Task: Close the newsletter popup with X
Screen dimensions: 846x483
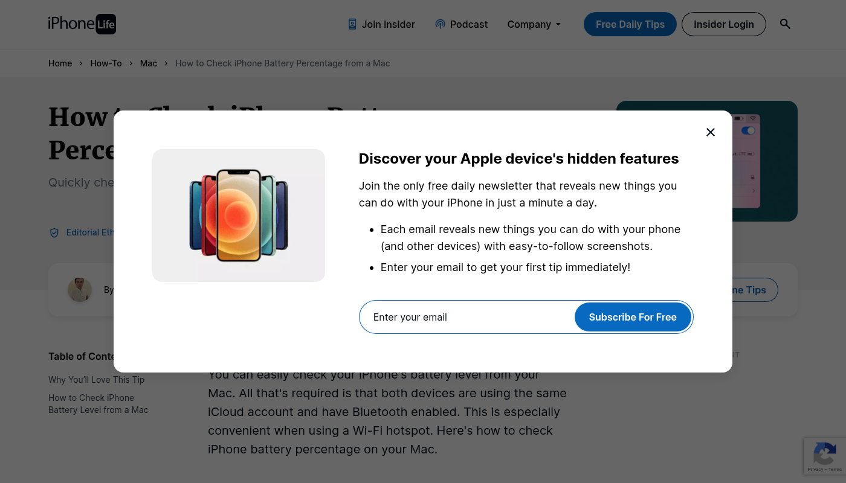Action: (711, 132)
